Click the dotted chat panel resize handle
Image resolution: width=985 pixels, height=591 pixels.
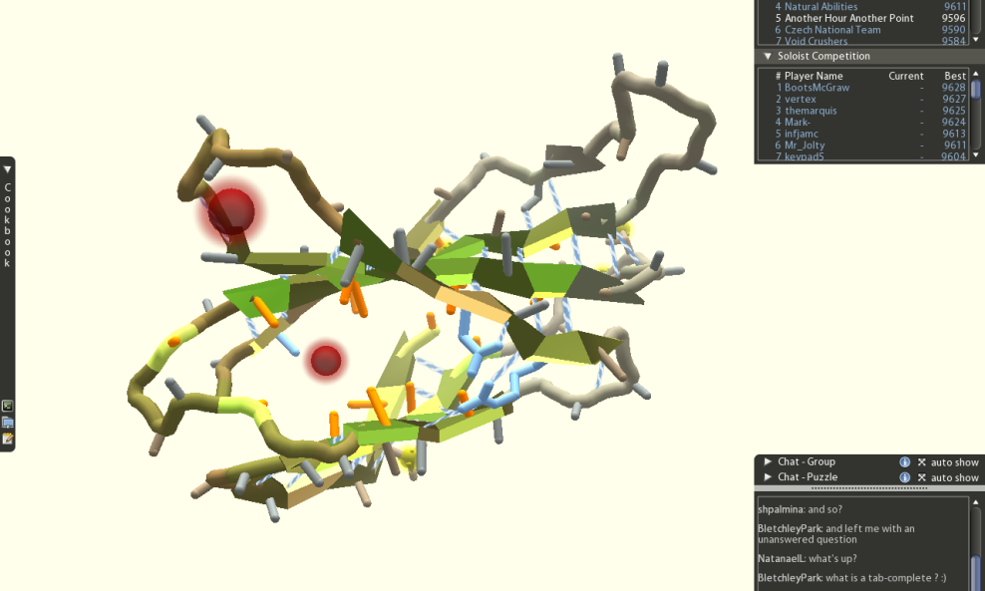870,488
